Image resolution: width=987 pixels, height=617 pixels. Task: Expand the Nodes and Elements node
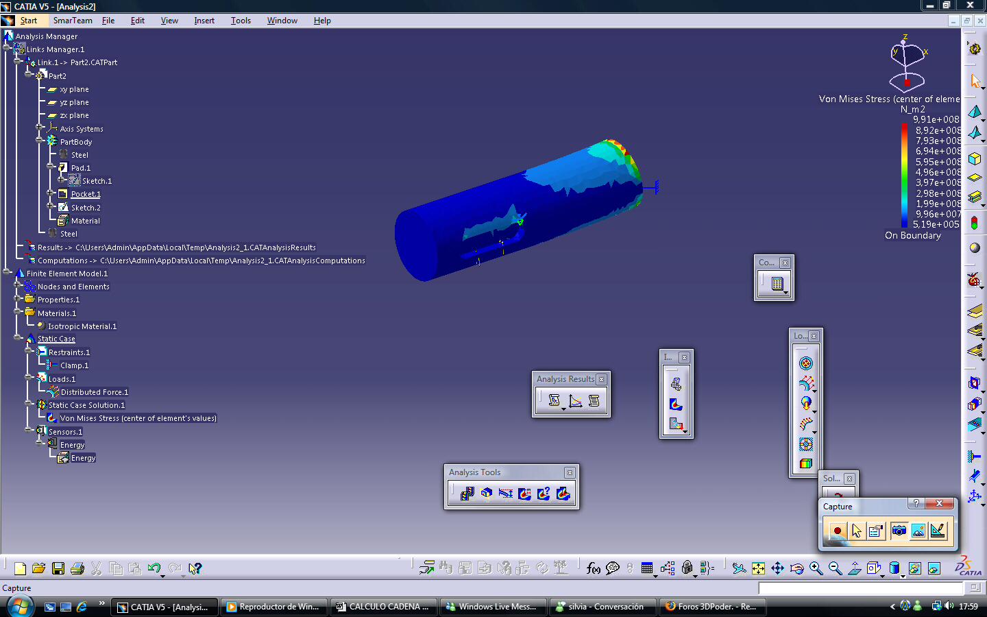click(x=17, y=286)
